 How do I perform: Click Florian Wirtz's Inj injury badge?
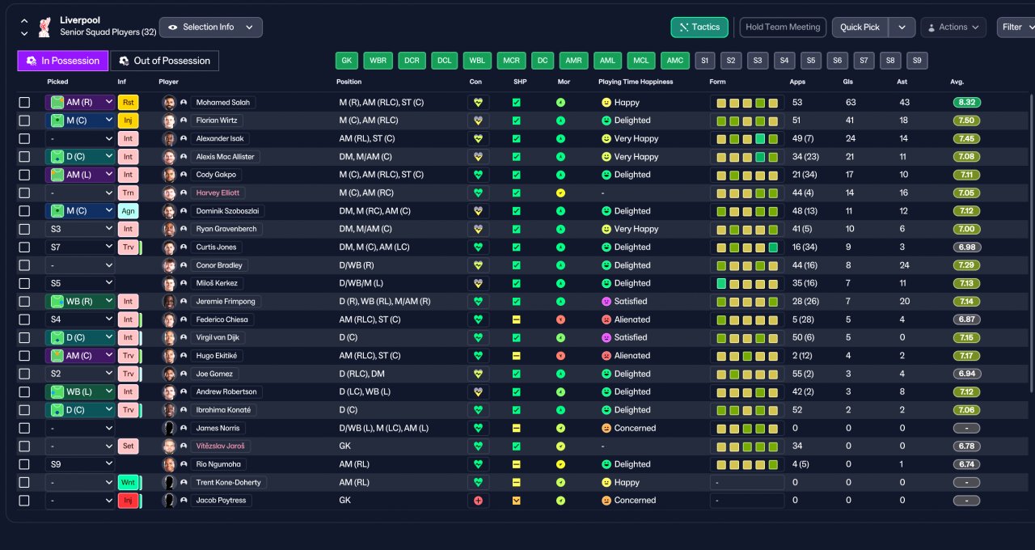pyautogui.click(x=129, y=121)
